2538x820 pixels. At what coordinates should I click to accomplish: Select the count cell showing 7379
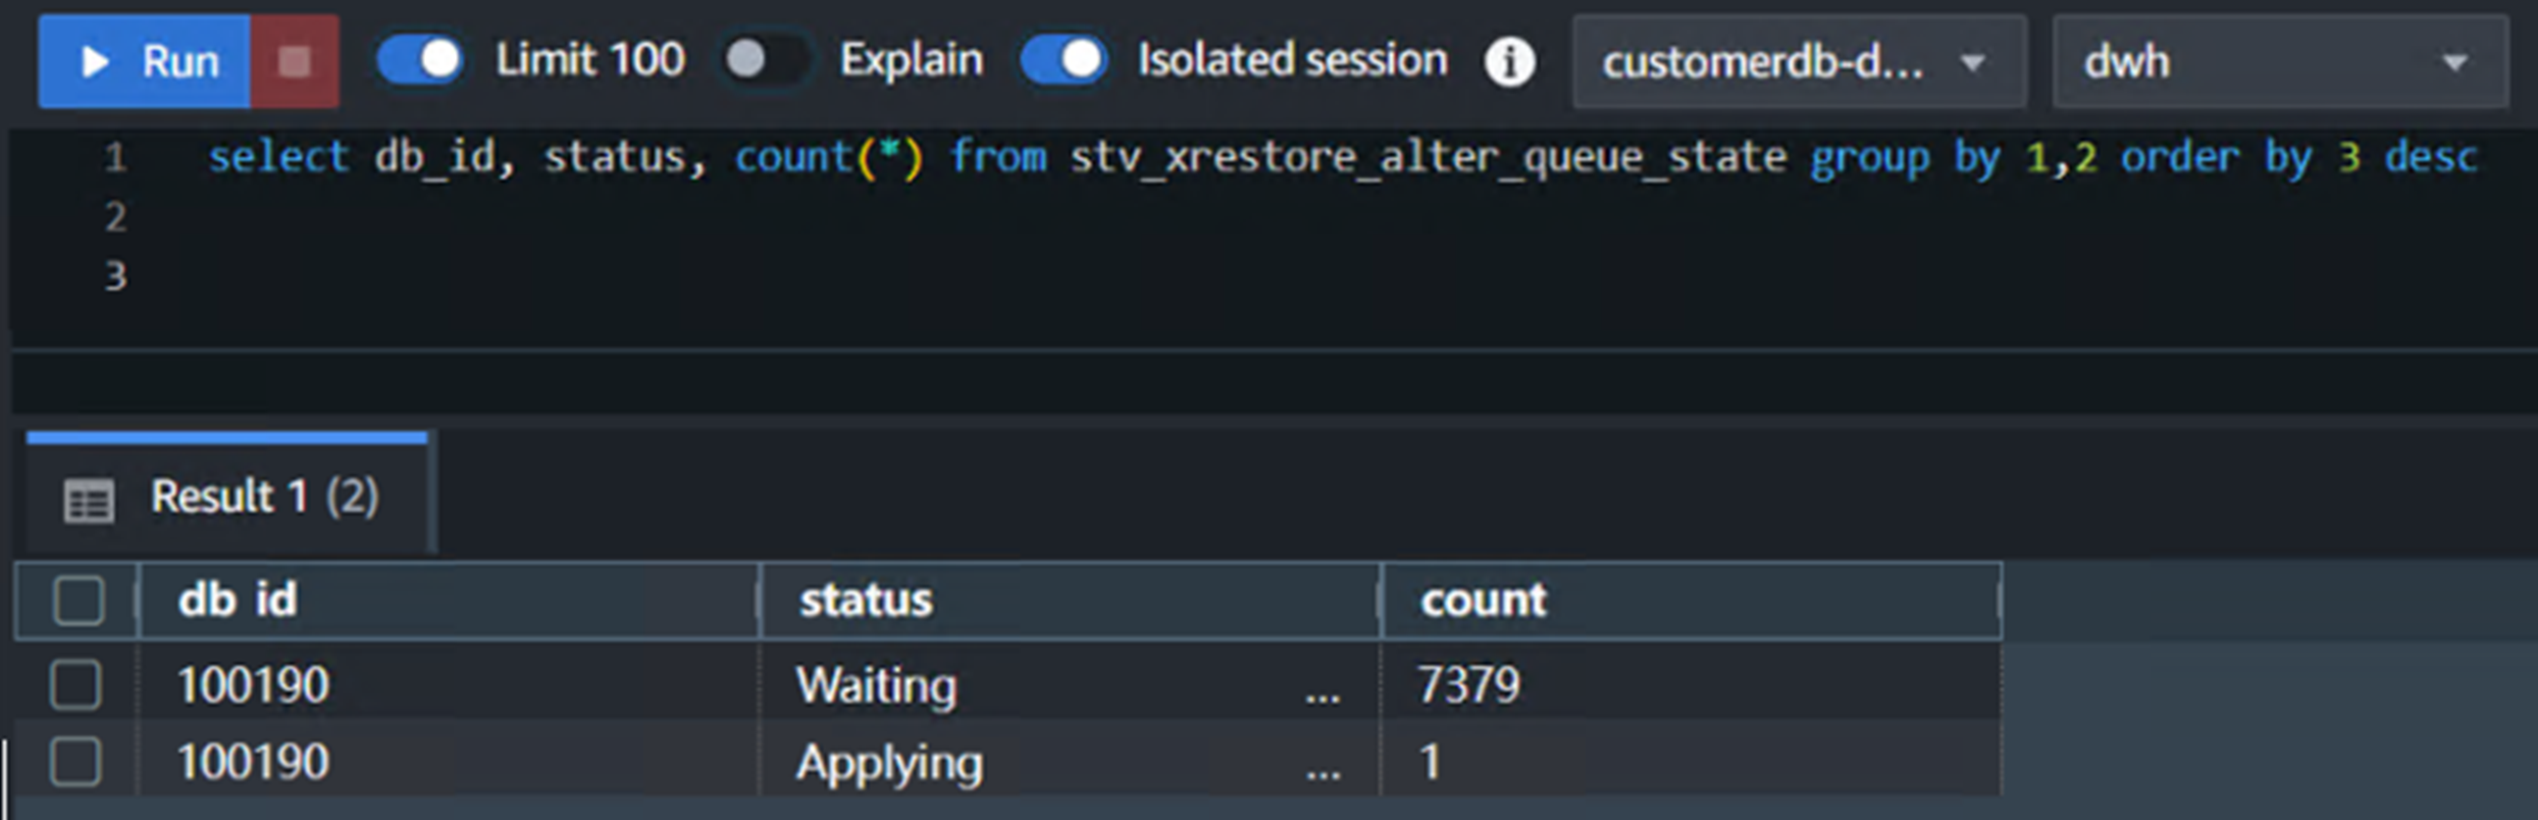point(1469,685)
